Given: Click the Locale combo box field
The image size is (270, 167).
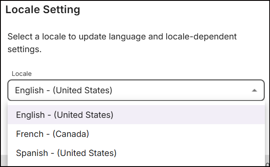Looking at the screenshot, I should (136, 90).
